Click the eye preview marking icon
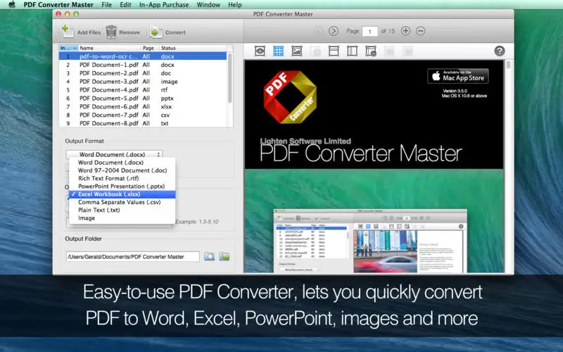Viewport: 563px width, 352px height. 260,51
